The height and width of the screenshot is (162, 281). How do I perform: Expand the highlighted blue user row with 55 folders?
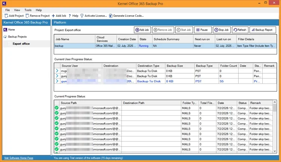pos(57,81)
